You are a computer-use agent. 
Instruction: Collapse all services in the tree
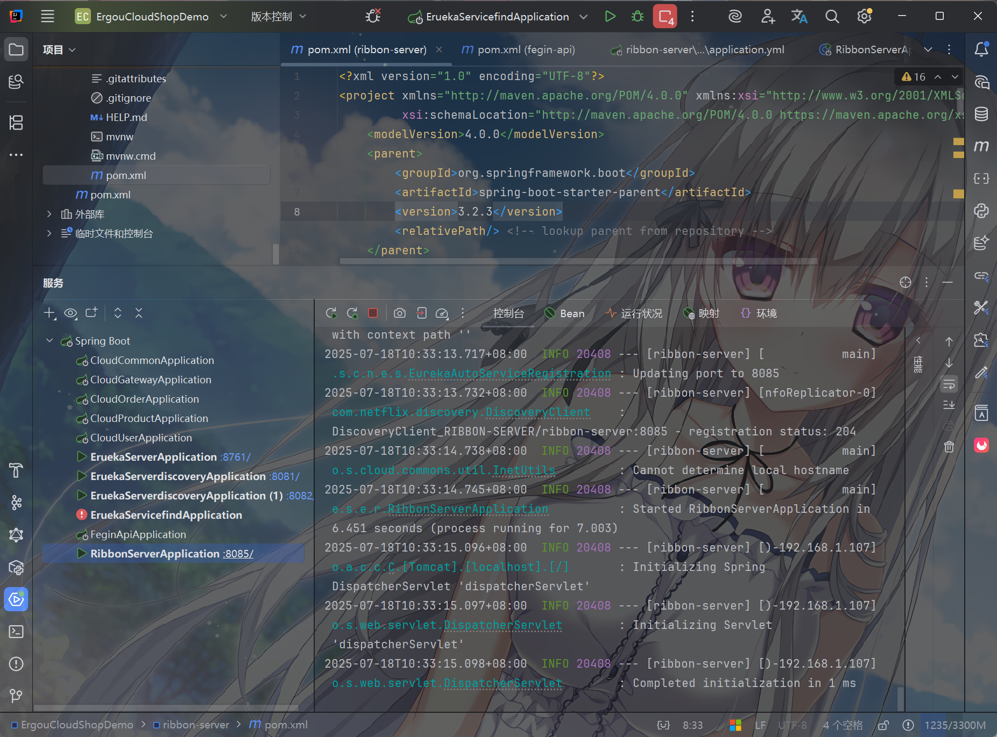pyautogui.click(x=139, y=313)
